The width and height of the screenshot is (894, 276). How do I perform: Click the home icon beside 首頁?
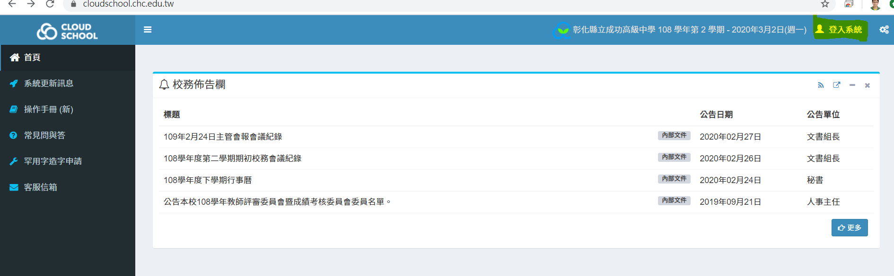pos(15,58)
